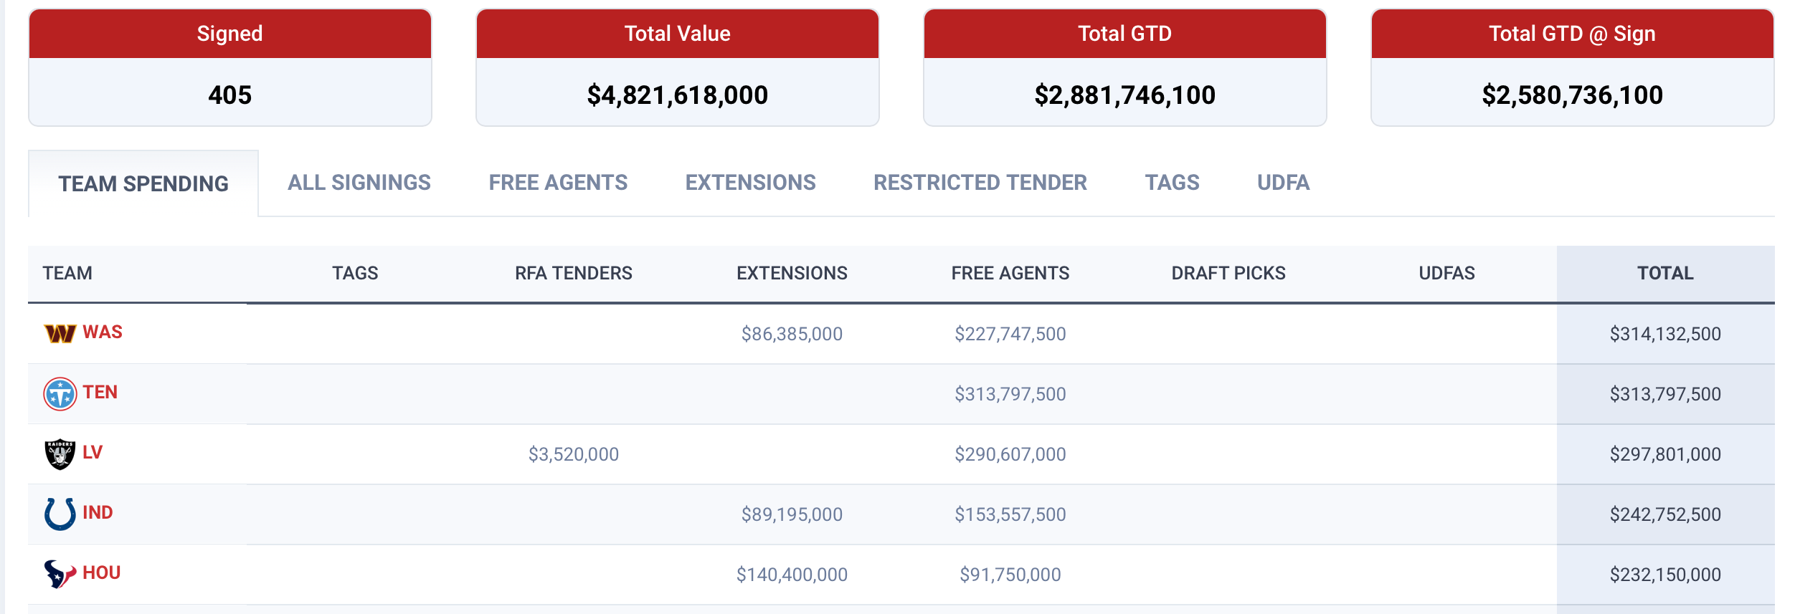The image size is (1795, 614).
Task: Sort table by Total column header
Action: tap(1664, 273)
